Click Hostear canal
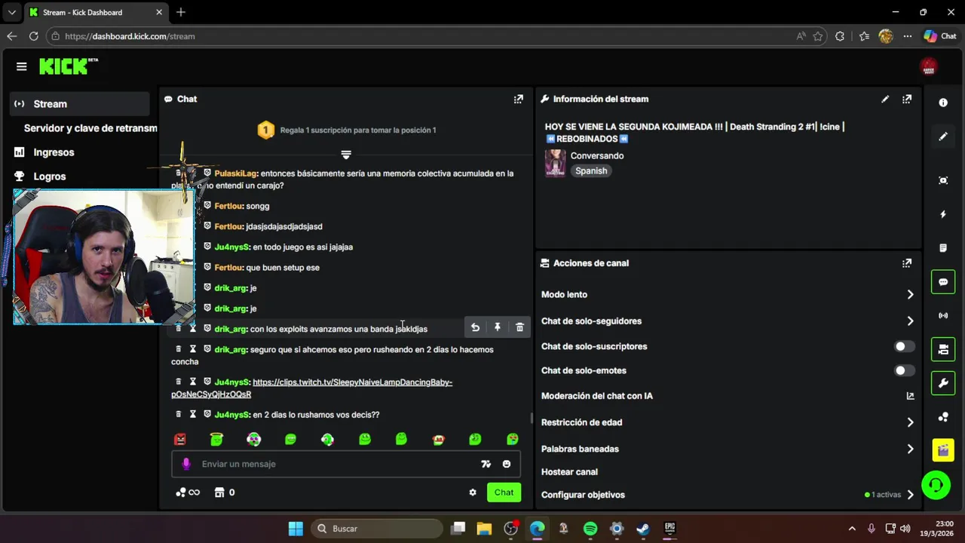The image size is (965, 543). [569, 472]
